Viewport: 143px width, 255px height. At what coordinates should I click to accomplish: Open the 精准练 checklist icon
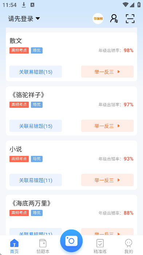coord(100,243)
